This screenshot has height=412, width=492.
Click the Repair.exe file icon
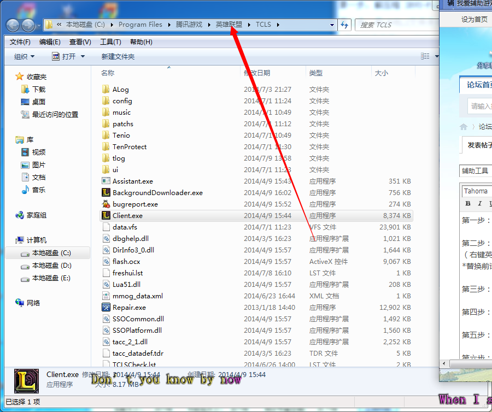(x=106, y=307)
